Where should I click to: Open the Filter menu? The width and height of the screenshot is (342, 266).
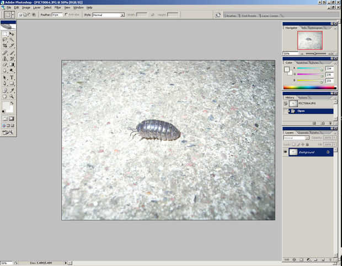tap(57, 8)
